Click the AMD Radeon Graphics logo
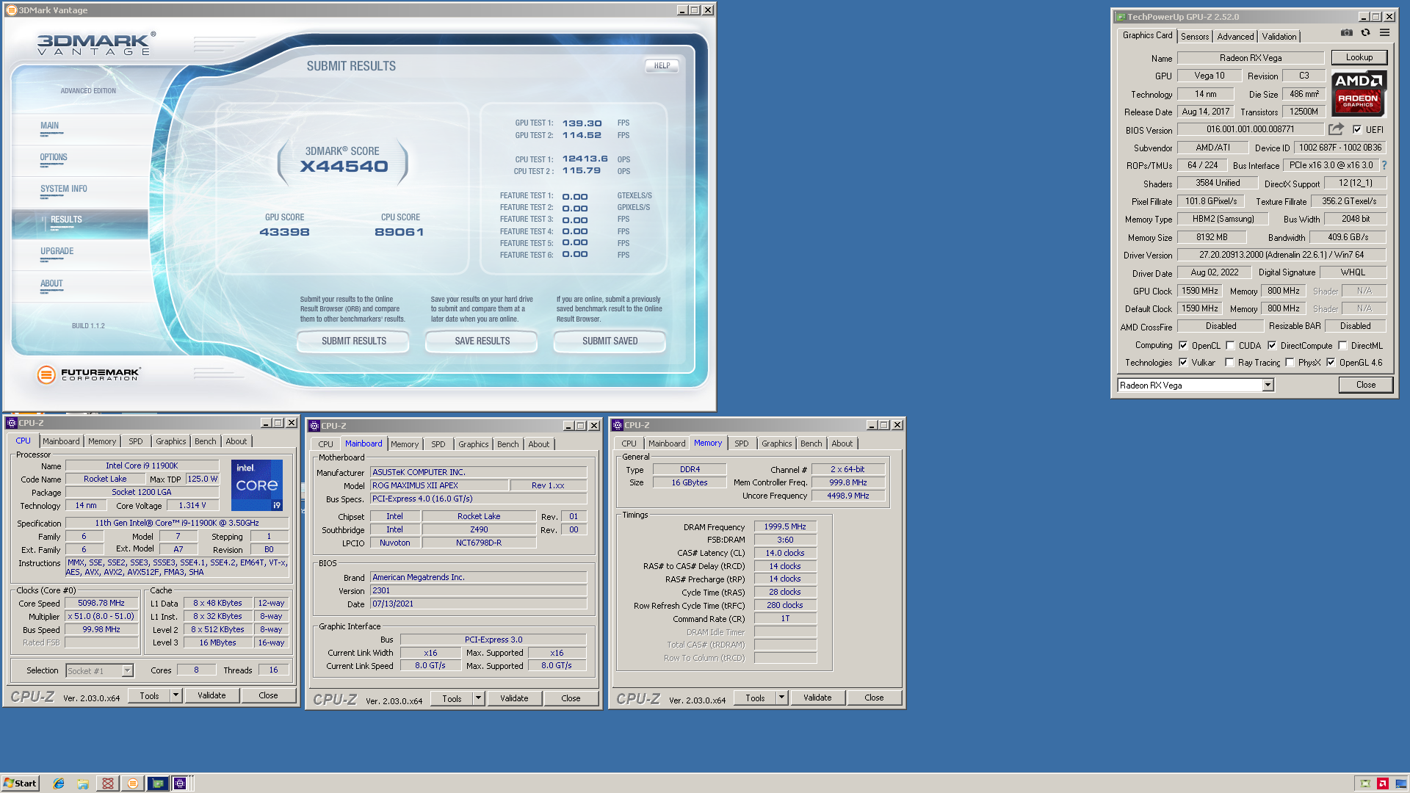The height and width of the screenshot is (793, 1410). [1359, 93]
